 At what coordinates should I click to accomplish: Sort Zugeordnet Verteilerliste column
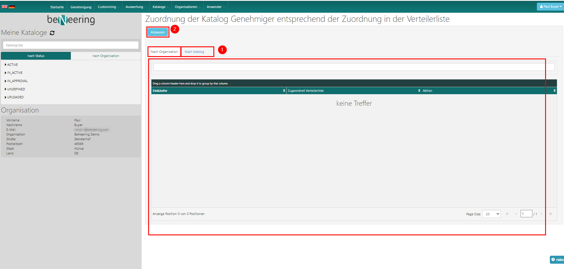(x=419, y=91)
